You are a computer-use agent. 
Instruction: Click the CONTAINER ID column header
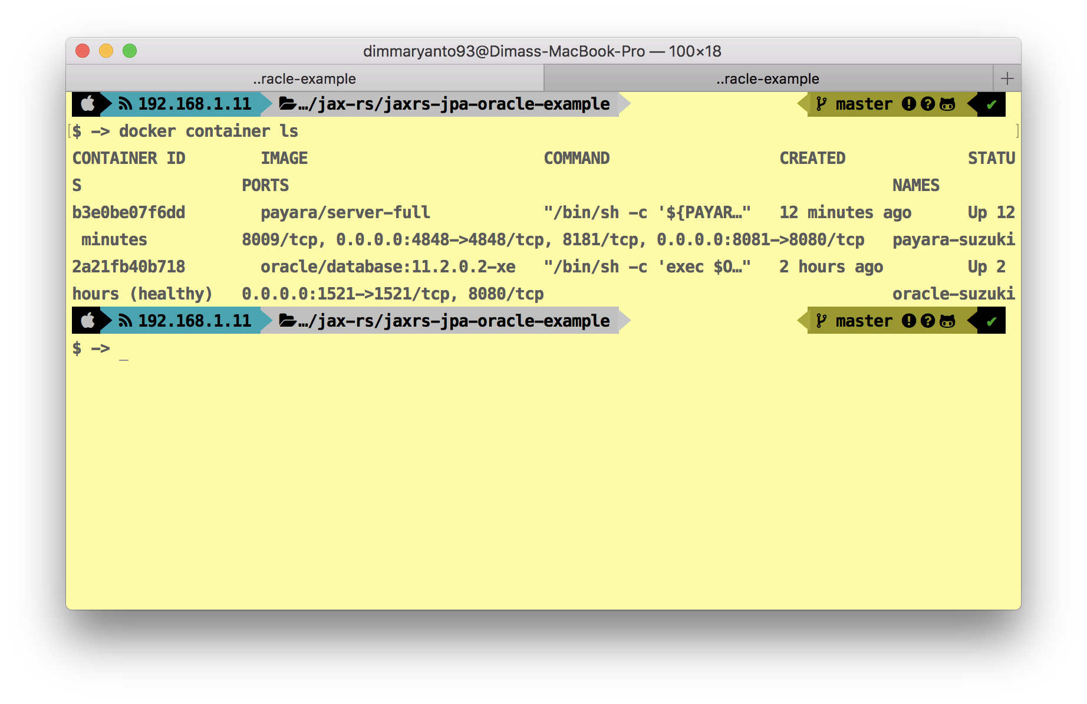(x=129, y=159)
